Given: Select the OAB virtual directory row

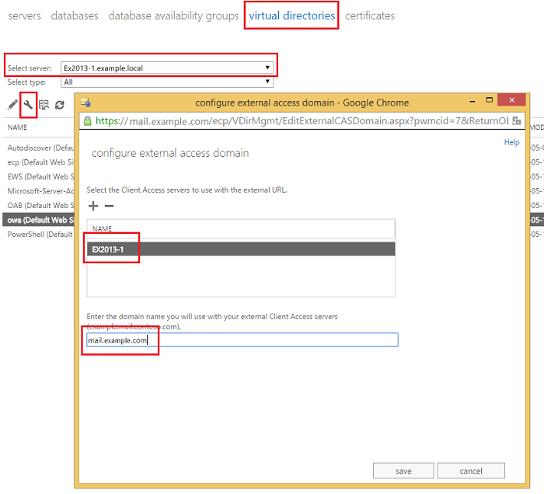Looking at the screenshot, I should [x=40, y=206].
